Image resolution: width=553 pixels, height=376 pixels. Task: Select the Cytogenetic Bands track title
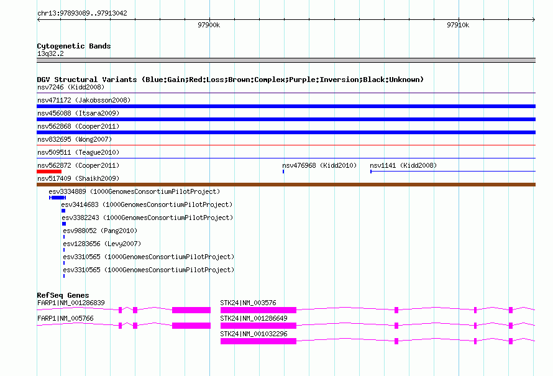[x=74, y=46]
